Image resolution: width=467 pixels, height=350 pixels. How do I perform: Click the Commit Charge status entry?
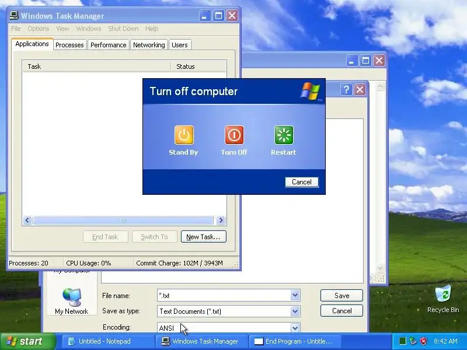coord(183,263)
